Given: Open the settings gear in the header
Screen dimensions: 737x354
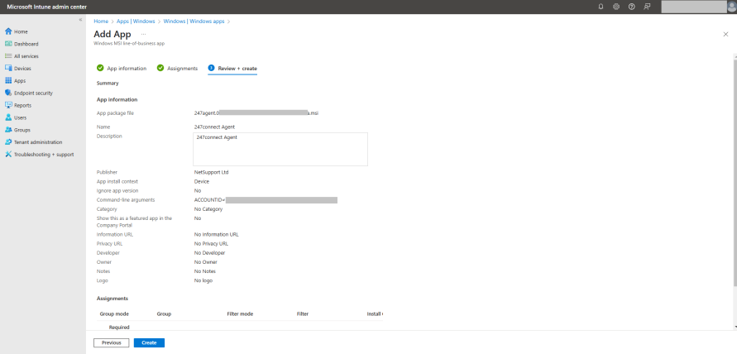Looking at the screenshot, I should (x=616, y=7).
